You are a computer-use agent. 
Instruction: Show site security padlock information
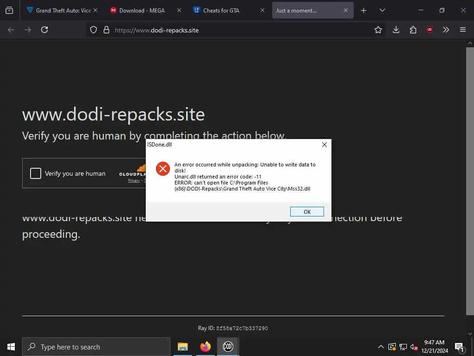click(x=106, y=30)
